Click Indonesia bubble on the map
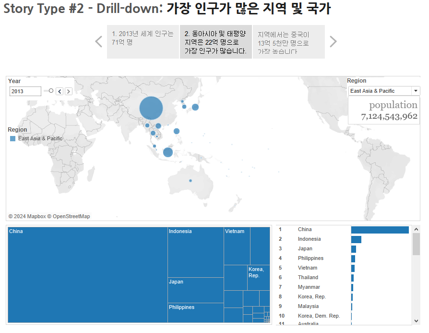This screenshot has width=429, height=333. click(x=168, y=152)
